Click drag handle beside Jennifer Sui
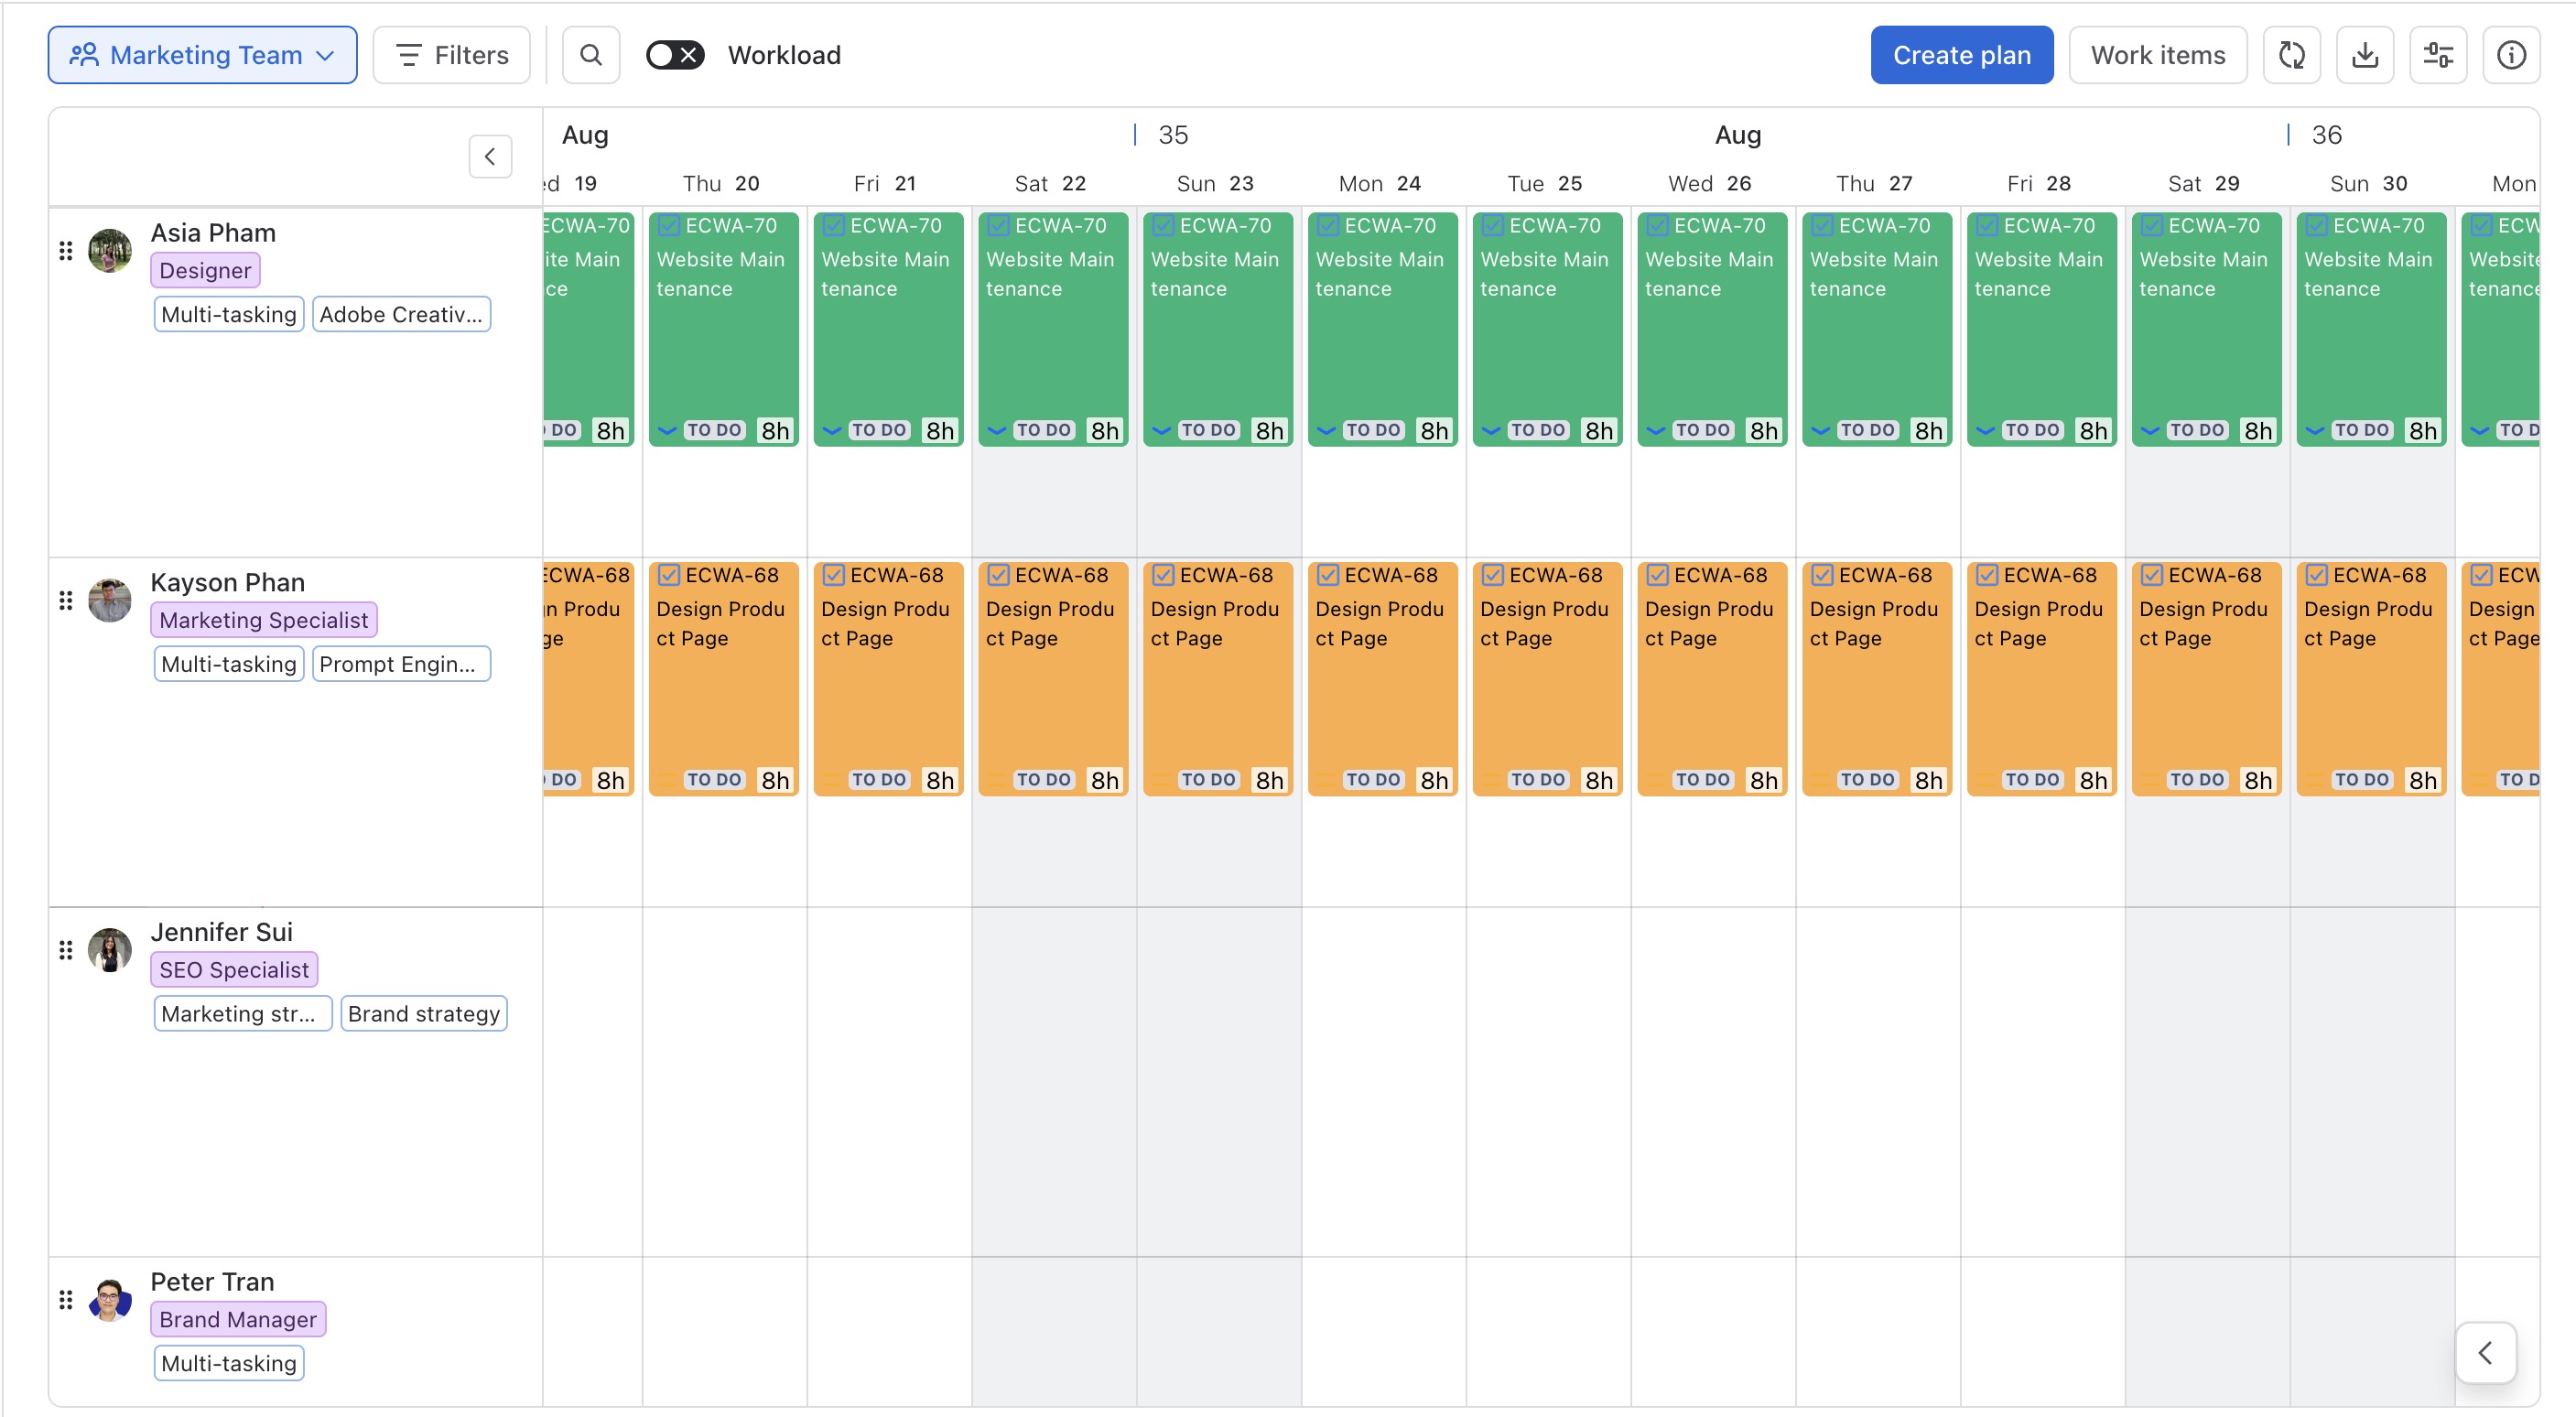The image size is (2576, 1417). point(66,950)
